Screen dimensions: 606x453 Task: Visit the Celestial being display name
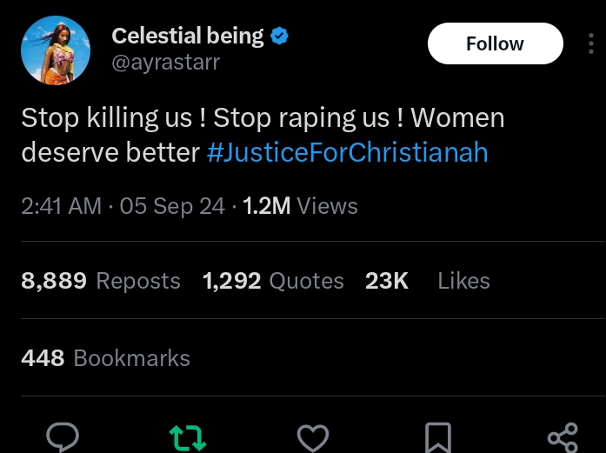[x=187, y=36]
